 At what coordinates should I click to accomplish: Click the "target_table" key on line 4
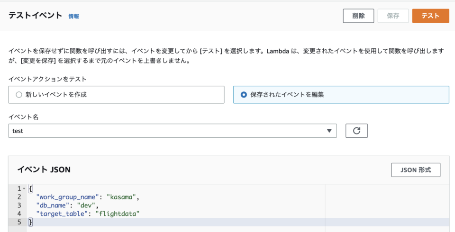point(63,214)
